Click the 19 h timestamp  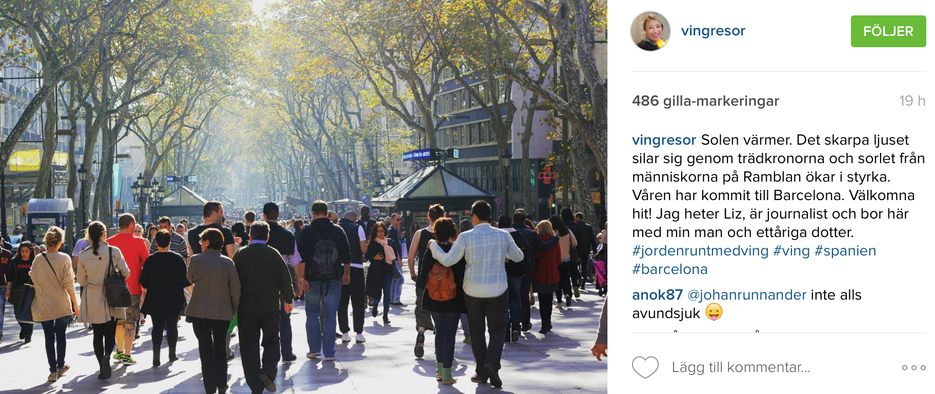pos(912,101)
